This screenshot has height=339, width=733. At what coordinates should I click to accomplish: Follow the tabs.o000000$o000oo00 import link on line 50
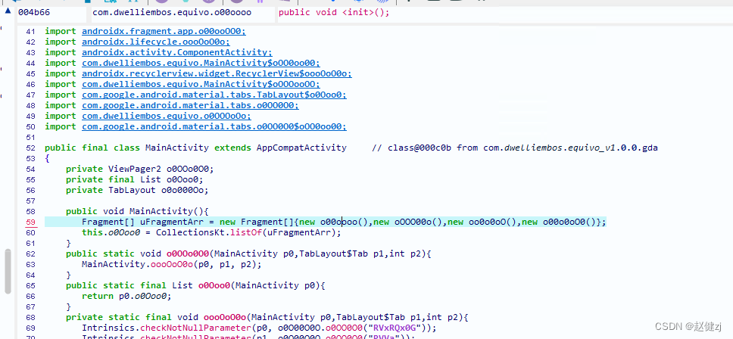coord(214,126)
